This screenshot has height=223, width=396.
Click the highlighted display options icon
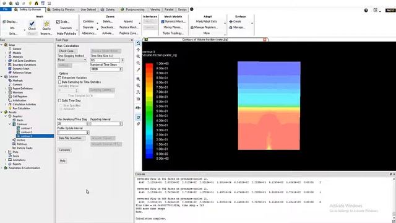138,117
